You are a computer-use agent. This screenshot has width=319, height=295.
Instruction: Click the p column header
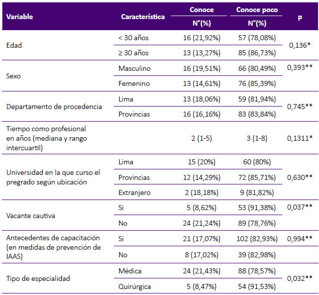(300, 17)
